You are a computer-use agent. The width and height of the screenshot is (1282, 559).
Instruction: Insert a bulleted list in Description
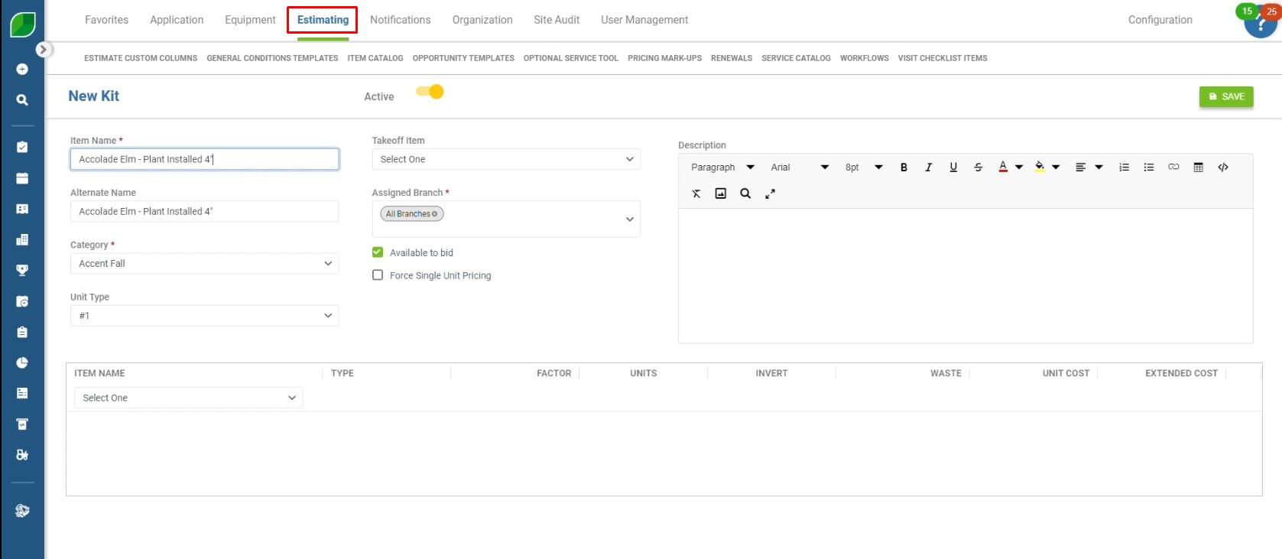[x=1148, y=167]
